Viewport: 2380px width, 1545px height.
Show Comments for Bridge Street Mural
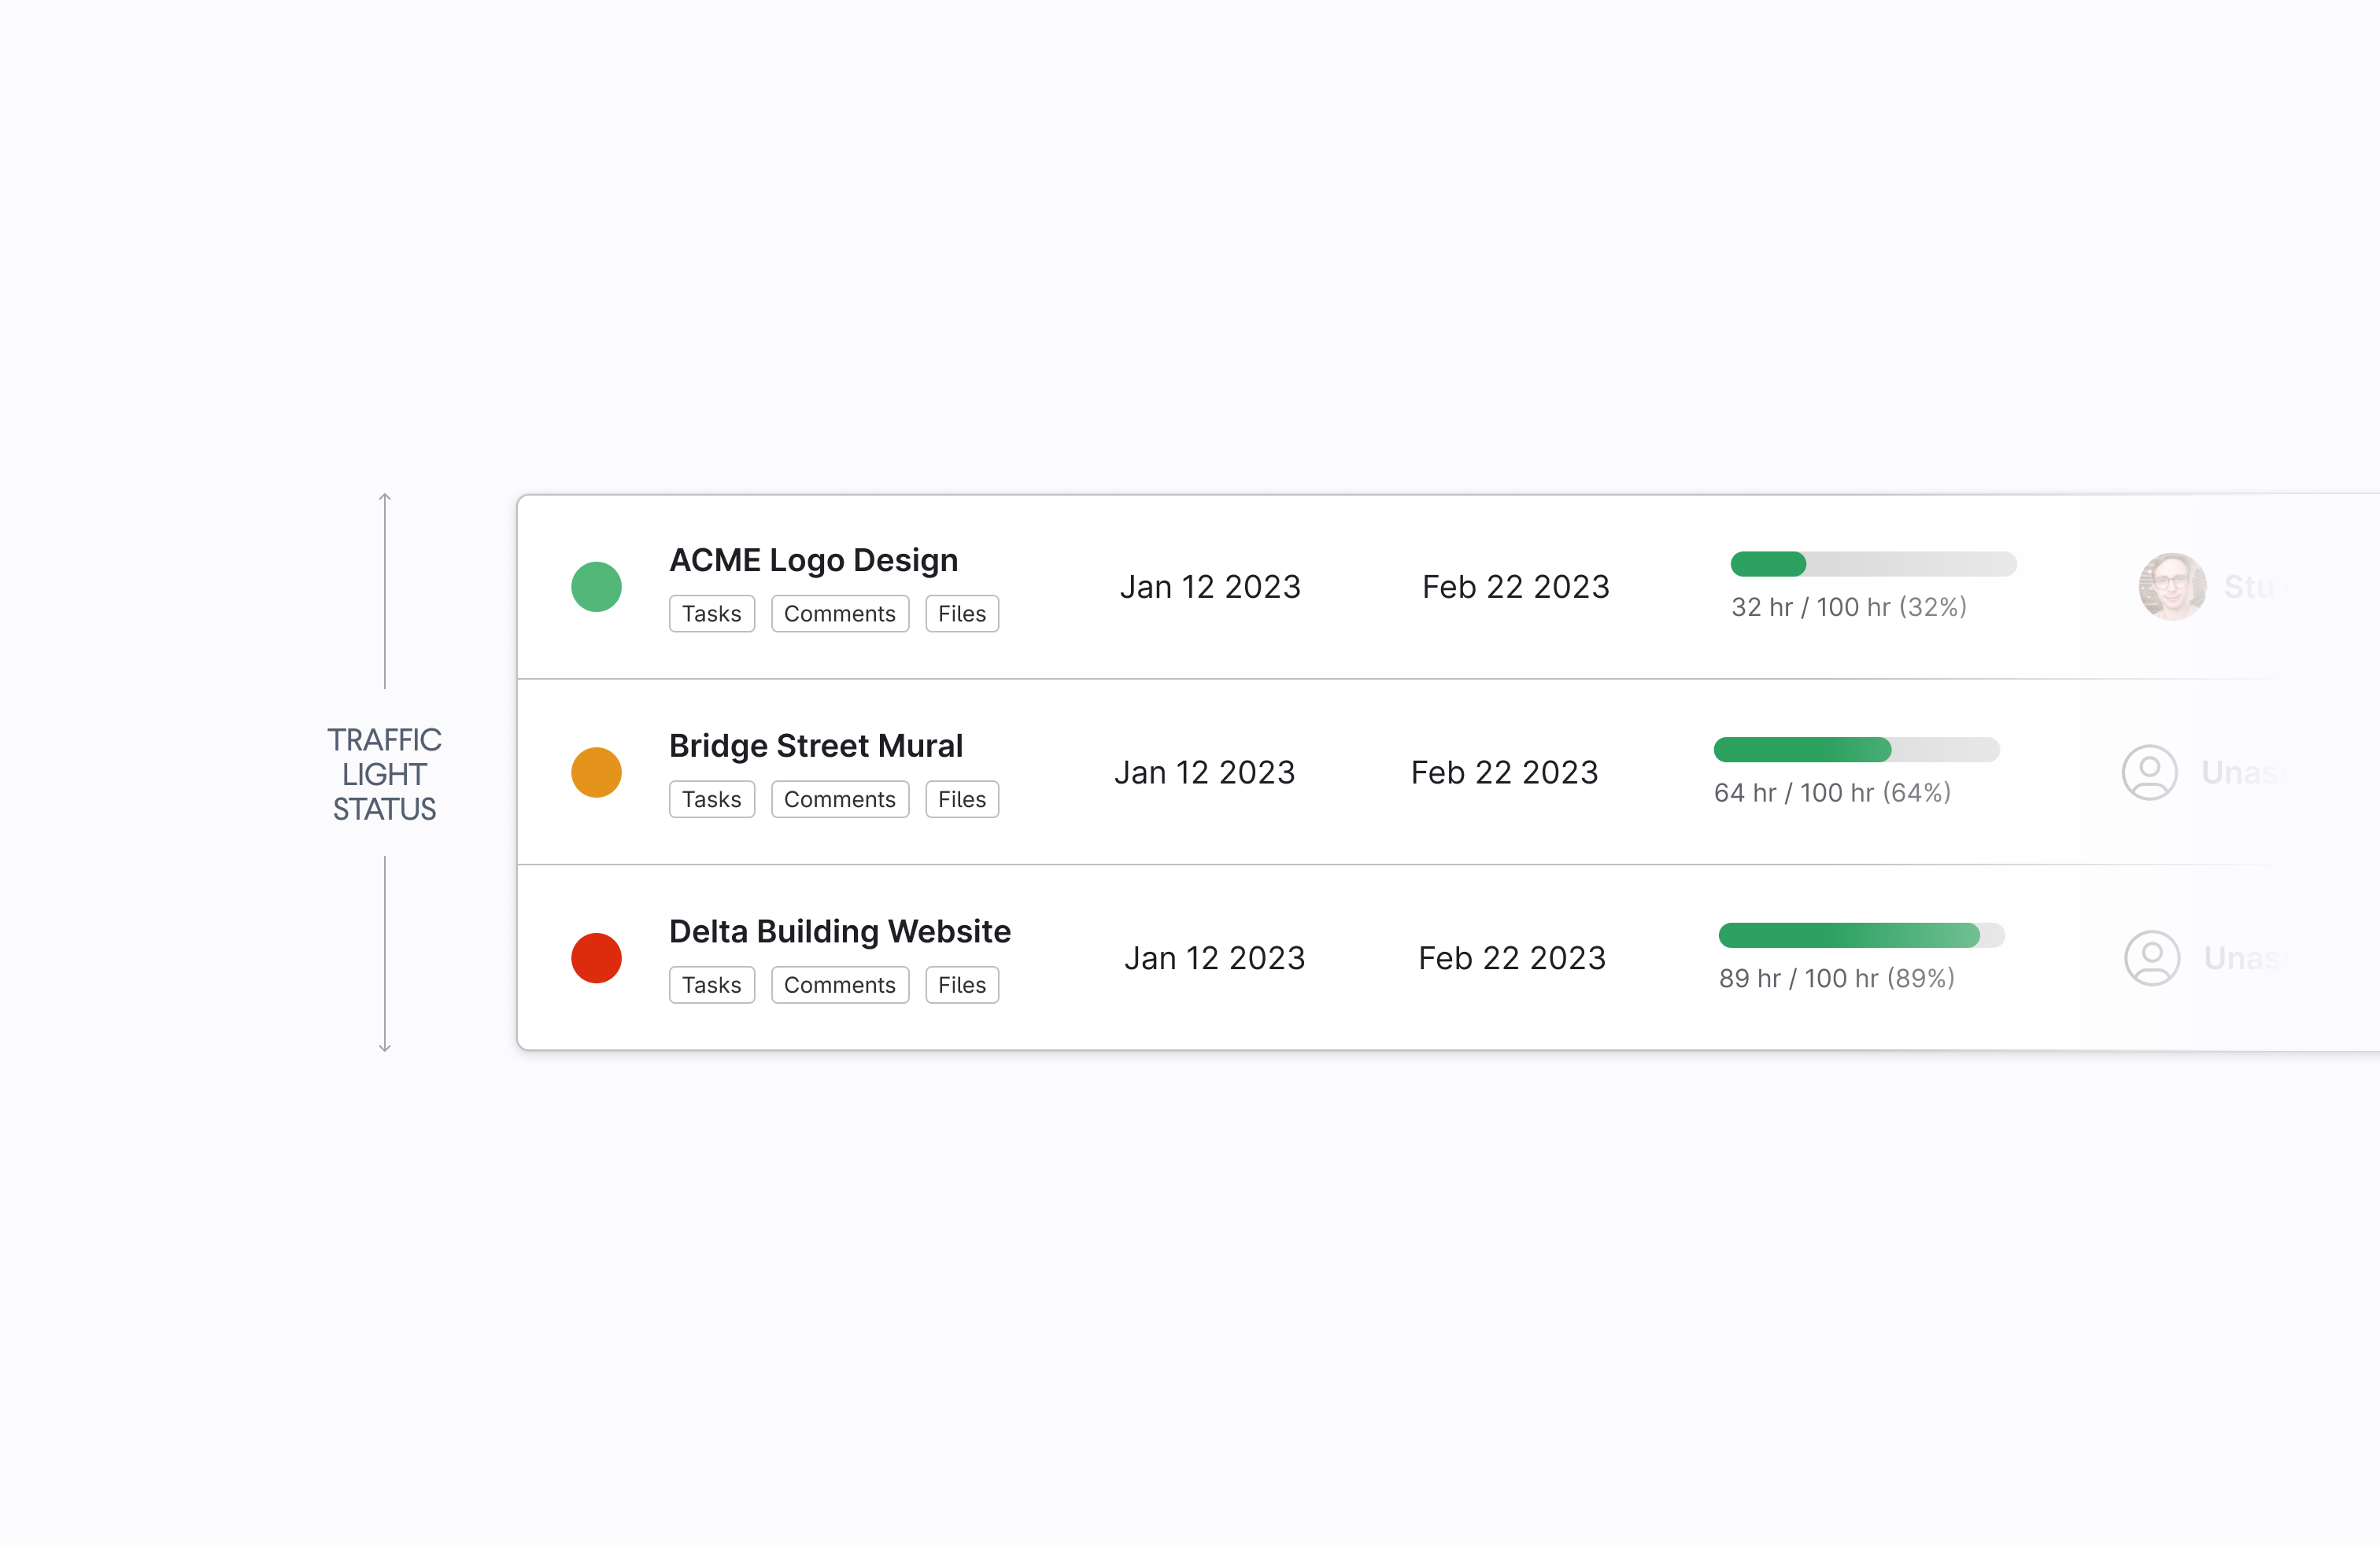[x=839, y=799]
